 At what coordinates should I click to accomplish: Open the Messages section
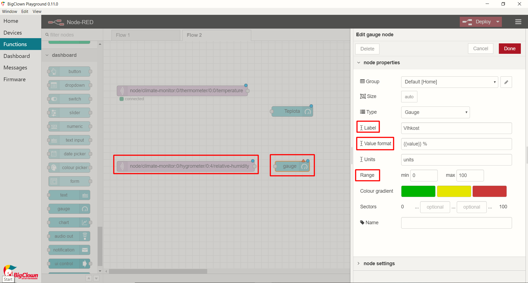tap(21, 68)
